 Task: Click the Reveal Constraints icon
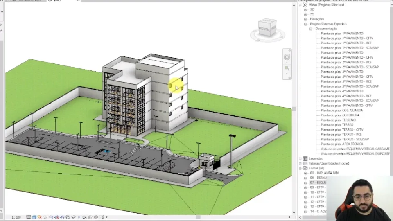101,217
